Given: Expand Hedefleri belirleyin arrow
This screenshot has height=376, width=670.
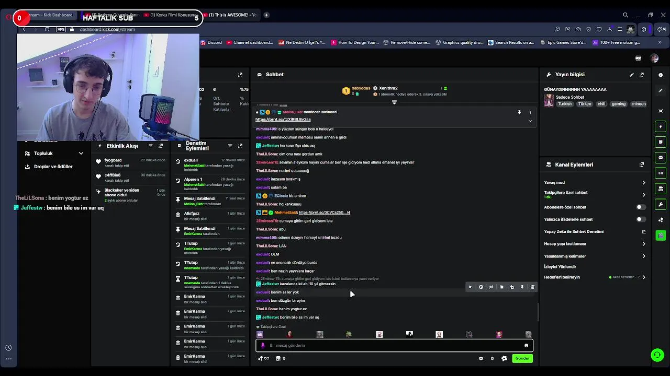Looking at the screenshot, I should coord(643,277).
